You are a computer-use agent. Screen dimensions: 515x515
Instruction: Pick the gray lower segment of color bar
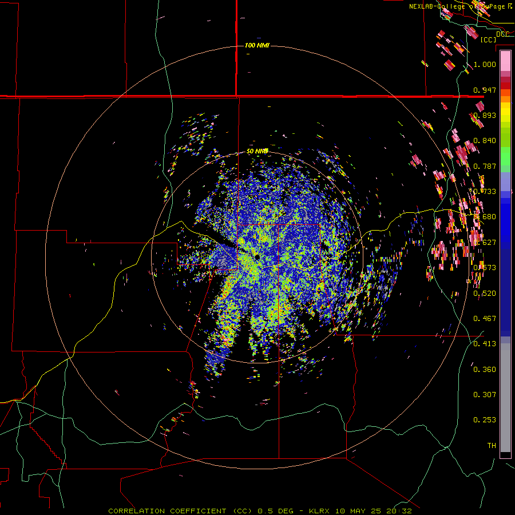pos(505,398)
